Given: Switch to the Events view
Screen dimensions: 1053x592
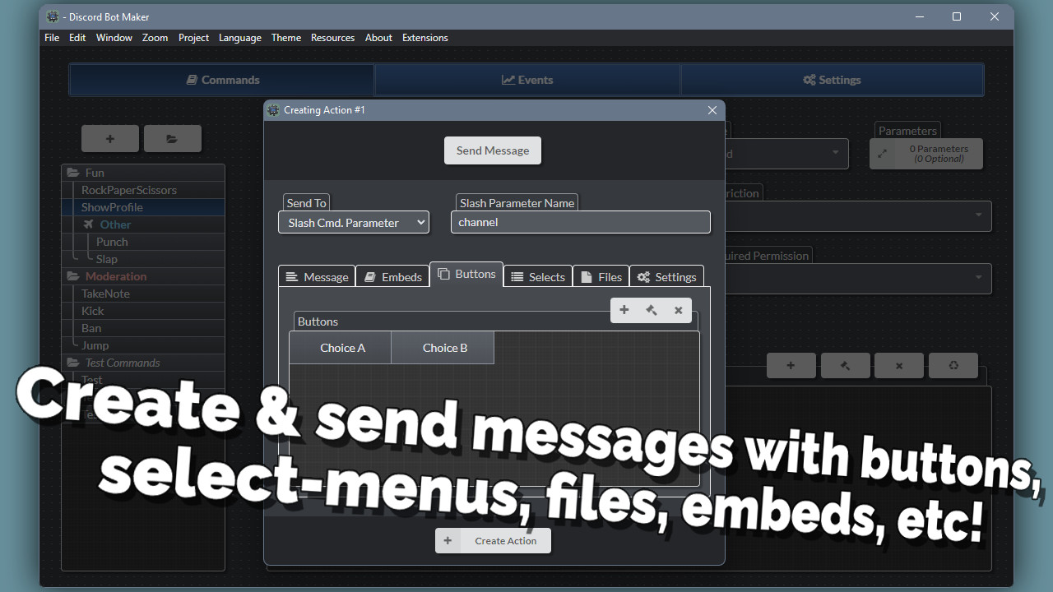Looking at the screenshot, I should (x=527, y=80).
